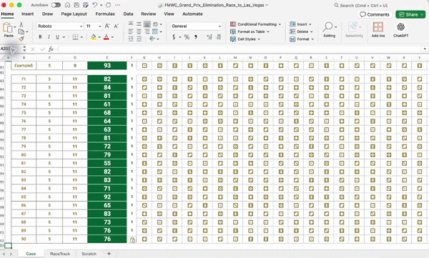Click the Borders icon
Screen dimensions: 429x258
click(75, 37)
